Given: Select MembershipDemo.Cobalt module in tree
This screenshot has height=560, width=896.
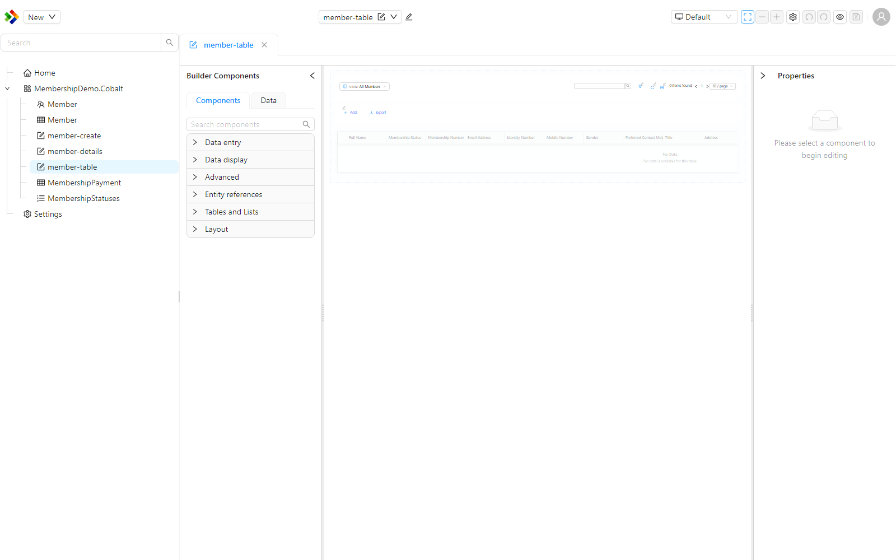Looking at the screenshot, I should click(x=73, y=88).
